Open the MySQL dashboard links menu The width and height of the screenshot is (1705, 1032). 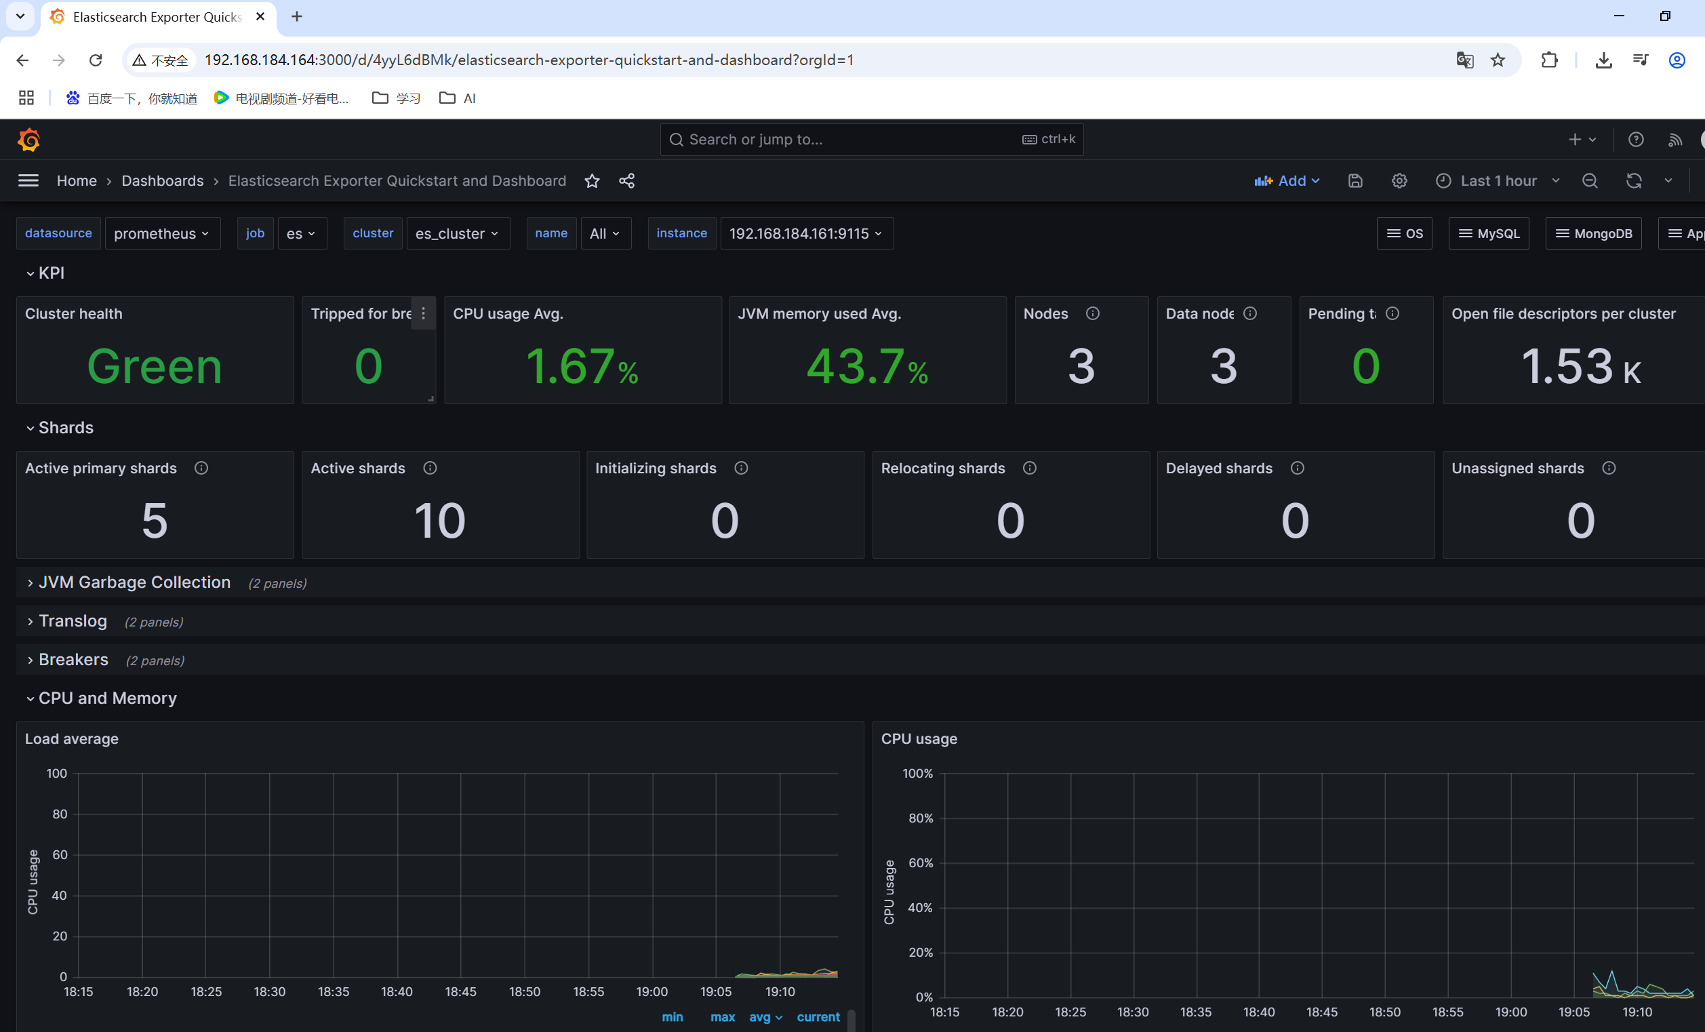point(1489,233)
